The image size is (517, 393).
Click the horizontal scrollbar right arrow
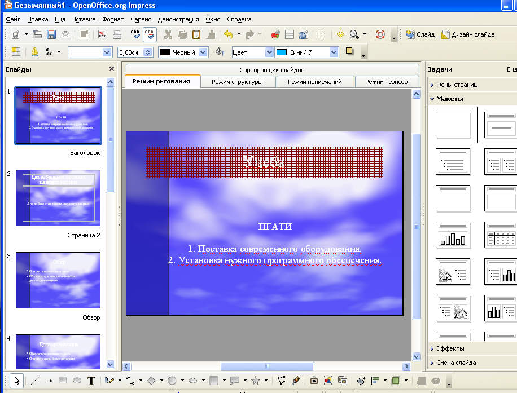click(406, 366)
